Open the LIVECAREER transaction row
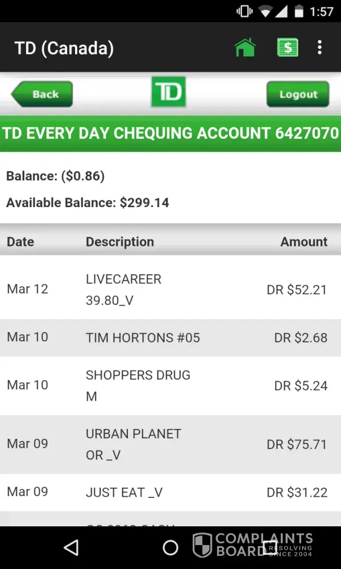 (x=170, y=289)
